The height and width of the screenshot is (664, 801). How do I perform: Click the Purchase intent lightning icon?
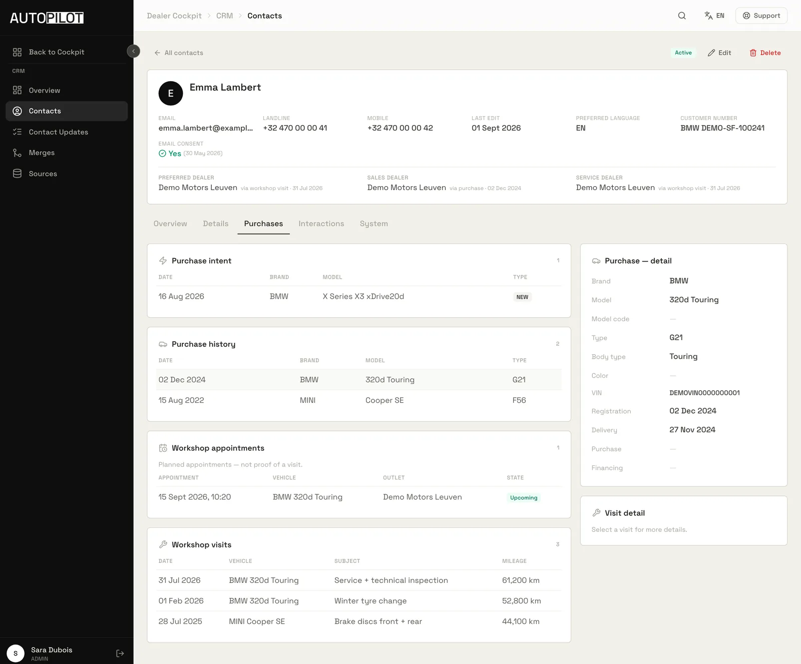tap(163, 261)
